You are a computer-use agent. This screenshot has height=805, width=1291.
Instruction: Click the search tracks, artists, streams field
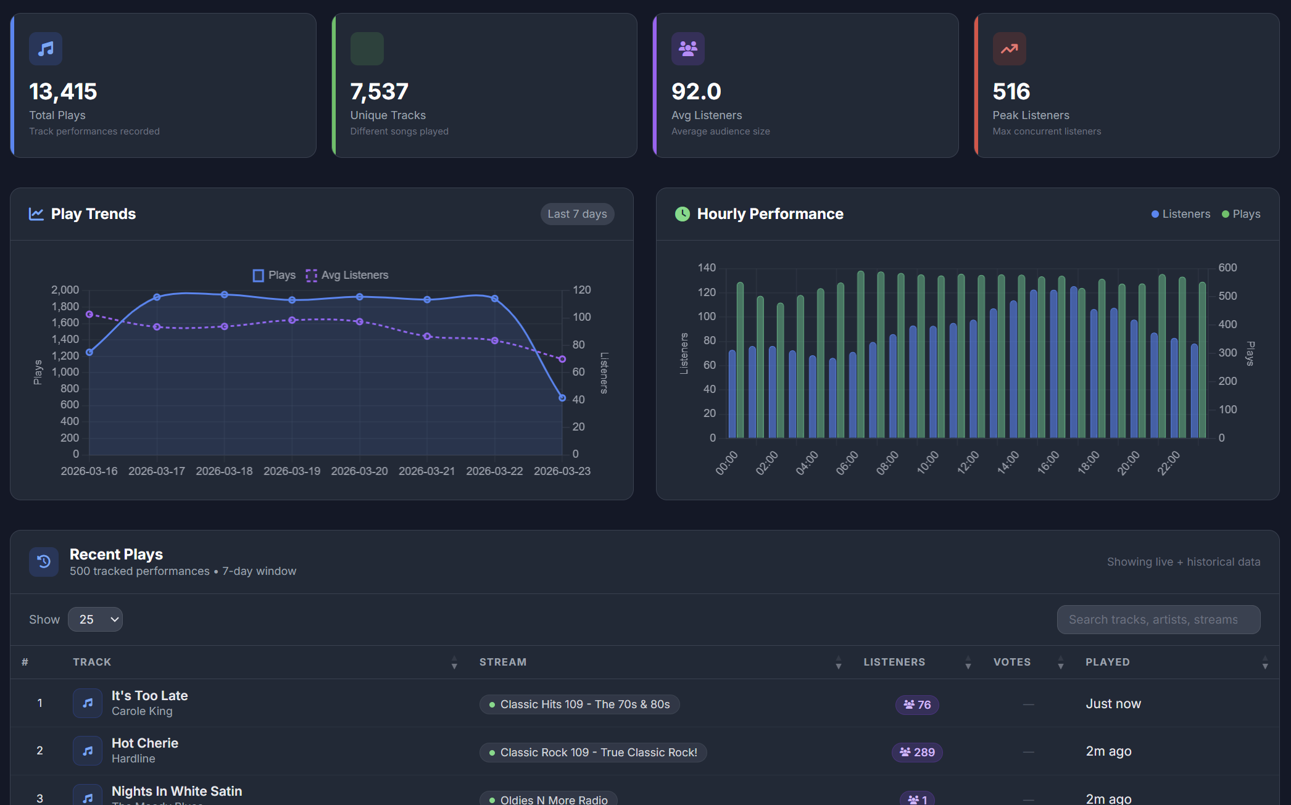click(x=1158, y=619)
